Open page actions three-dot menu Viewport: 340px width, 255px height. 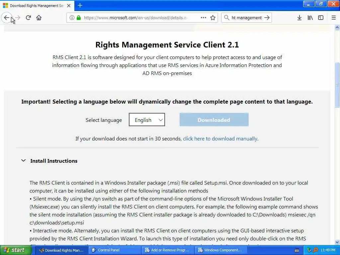pos(204,18)
